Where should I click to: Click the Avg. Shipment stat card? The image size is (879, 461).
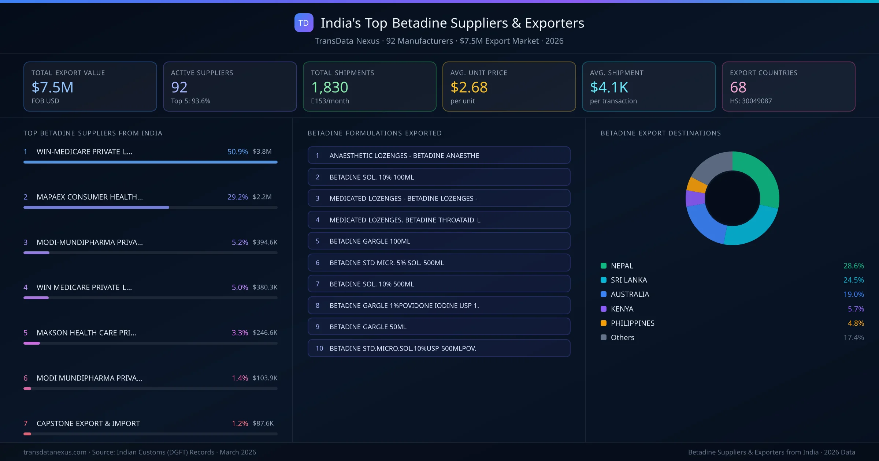(x=649, y=86)
